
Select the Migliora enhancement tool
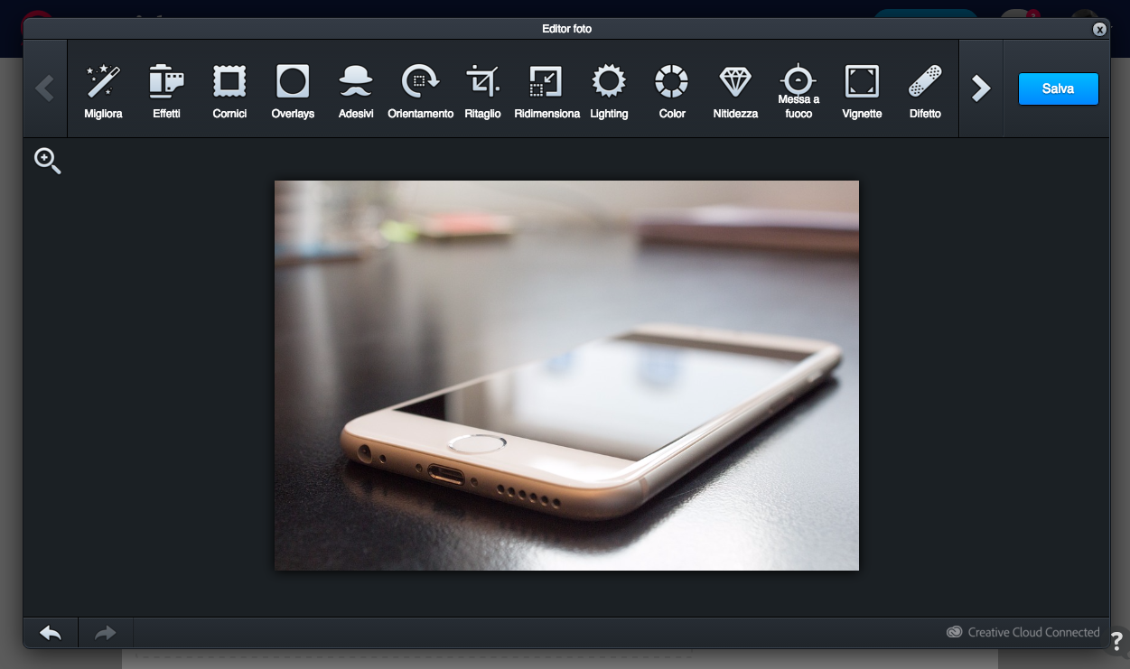(102, 88)
